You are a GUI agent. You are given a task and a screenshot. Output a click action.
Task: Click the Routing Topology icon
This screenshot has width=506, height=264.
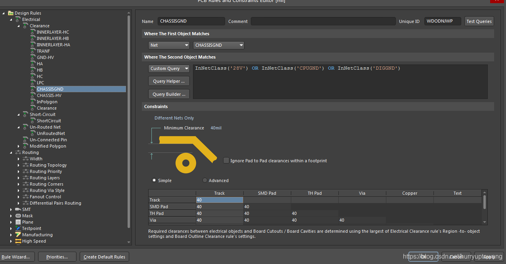tap(26, 165)
